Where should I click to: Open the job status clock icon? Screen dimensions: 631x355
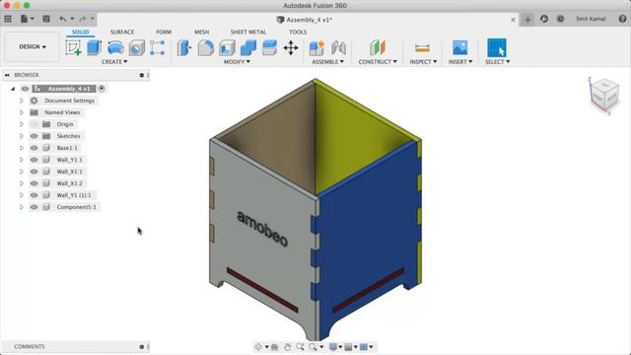560,19
